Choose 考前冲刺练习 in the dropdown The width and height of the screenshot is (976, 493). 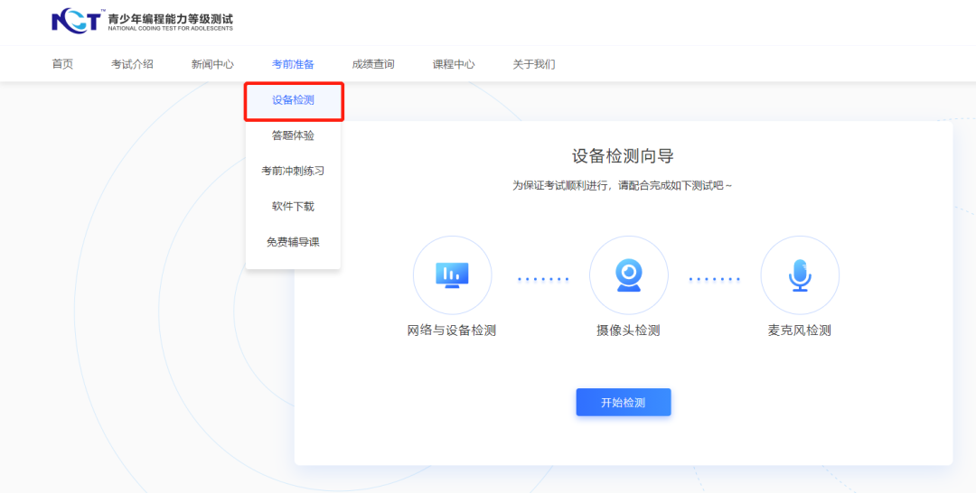pos(293,171)
